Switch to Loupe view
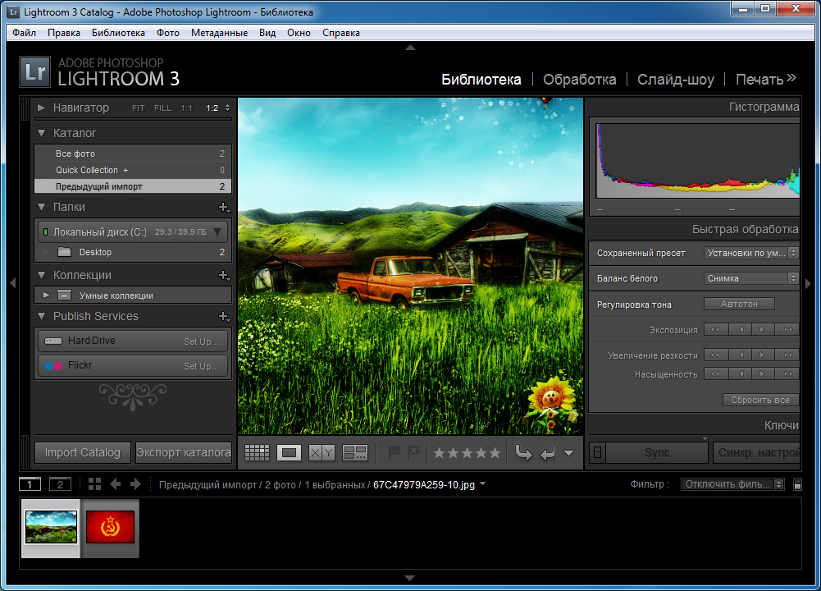 point(289,452)
